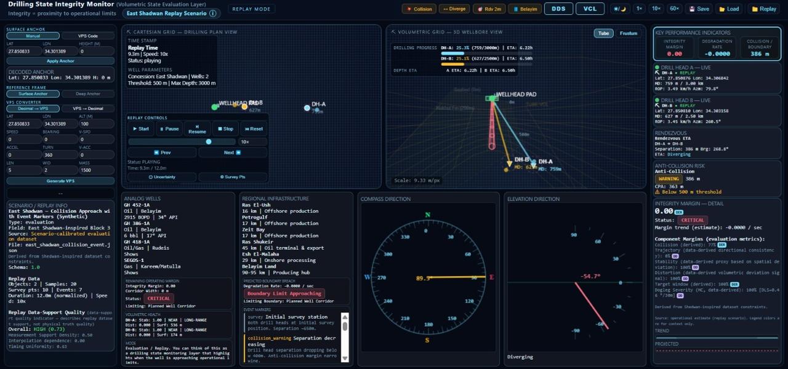This screenshot has height=369, width=788.
Task: Pause the replay
Action: 169,129
